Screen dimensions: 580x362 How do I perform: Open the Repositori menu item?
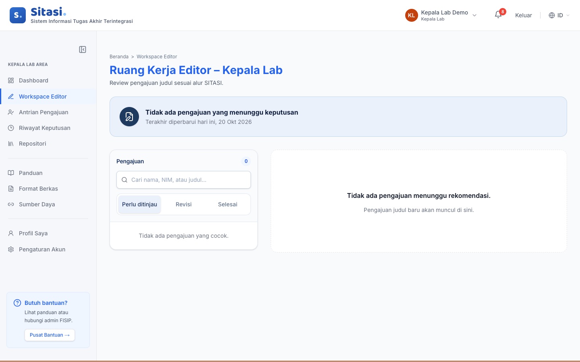pos(48,144)
